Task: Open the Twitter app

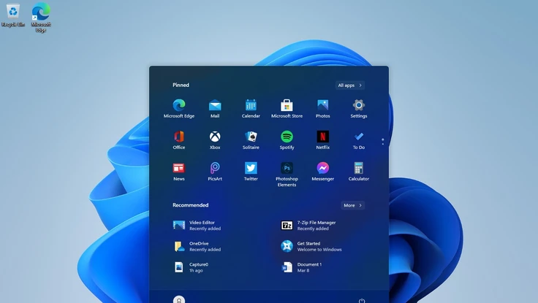Action: tap(251, 172)
